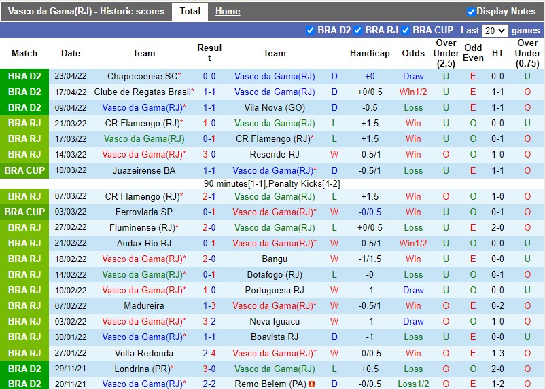Switch to the Total tab
Screen dimensions: 545x389
click(190, 12)
